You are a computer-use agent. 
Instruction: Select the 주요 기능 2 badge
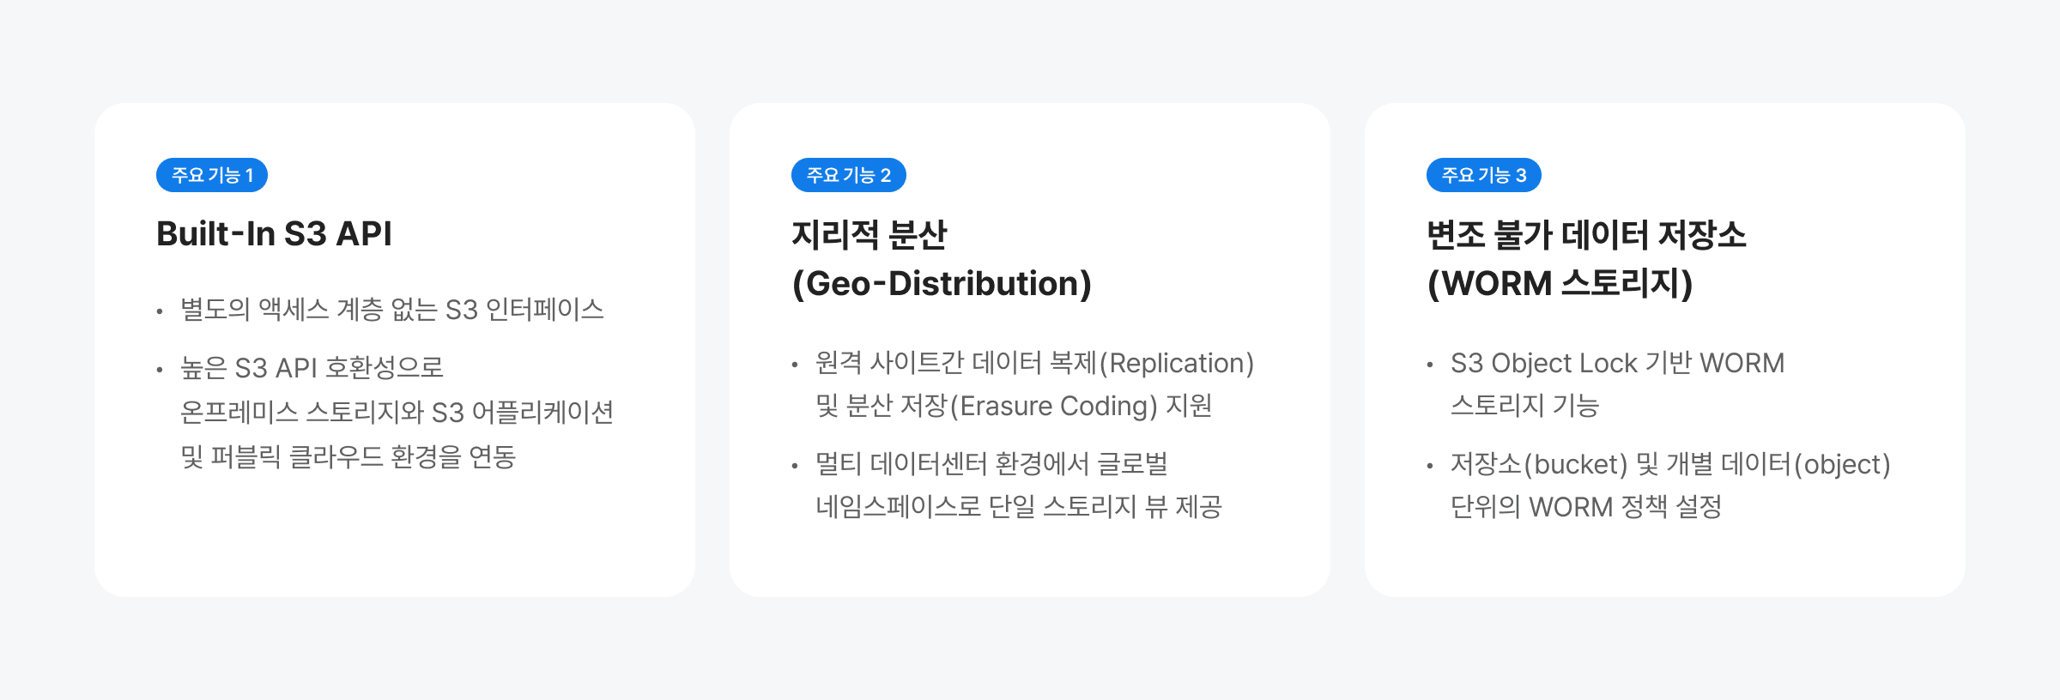[848, 175]
